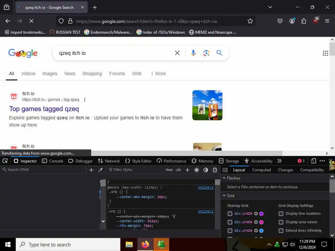Focus the Search HTML field

(x=44, y=170)
